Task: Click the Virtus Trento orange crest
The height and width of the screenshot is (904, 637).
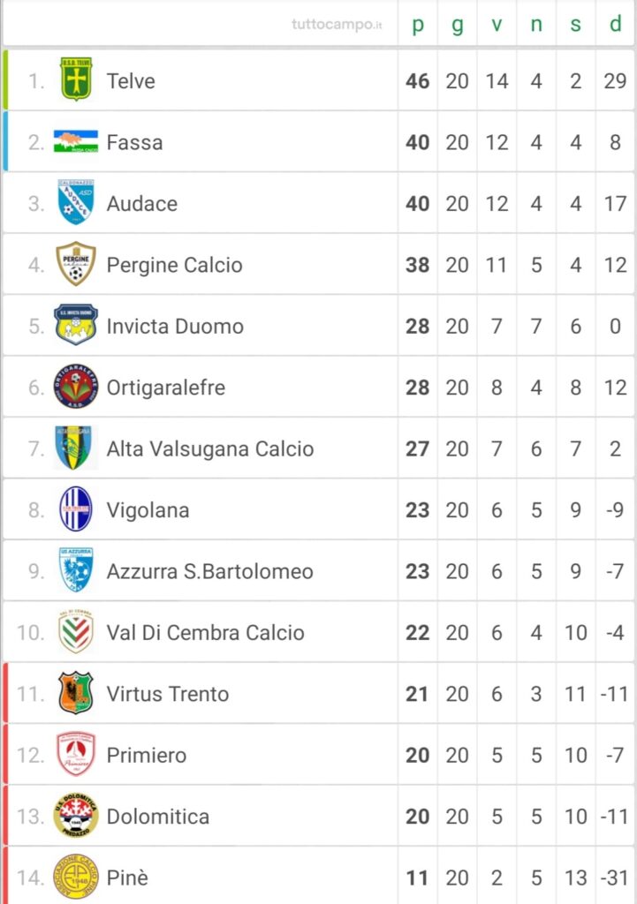Action: [76, 692]
